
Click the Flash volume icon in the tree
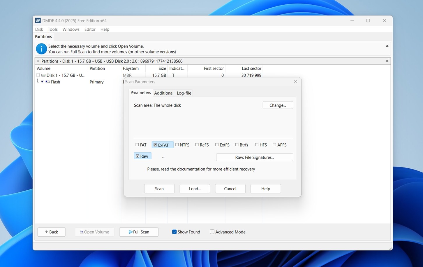click(x=48, y=82)
